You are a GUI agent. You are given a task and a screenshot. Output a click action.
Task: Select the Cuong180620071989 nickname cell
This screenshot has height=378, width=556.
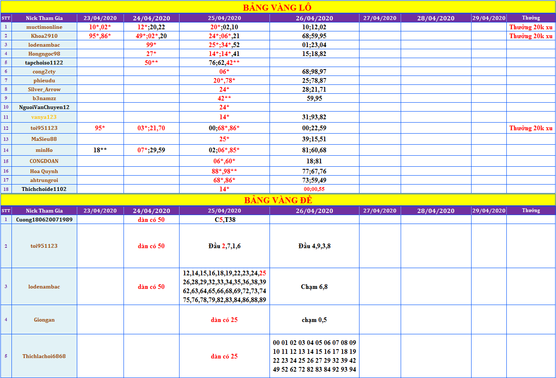tap(44, 220)
